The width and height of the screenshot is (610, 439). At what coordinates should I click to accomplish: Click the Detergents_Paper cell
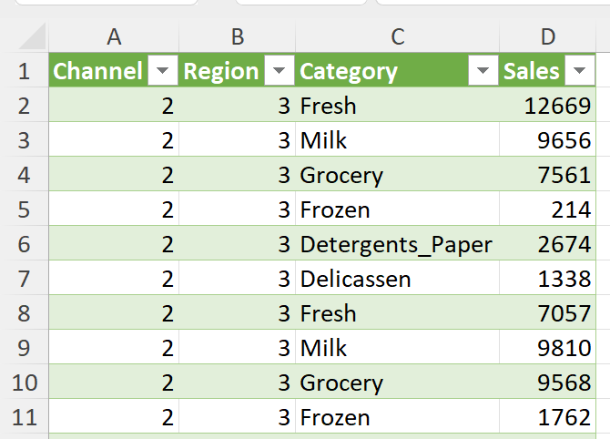pos(396,245)
